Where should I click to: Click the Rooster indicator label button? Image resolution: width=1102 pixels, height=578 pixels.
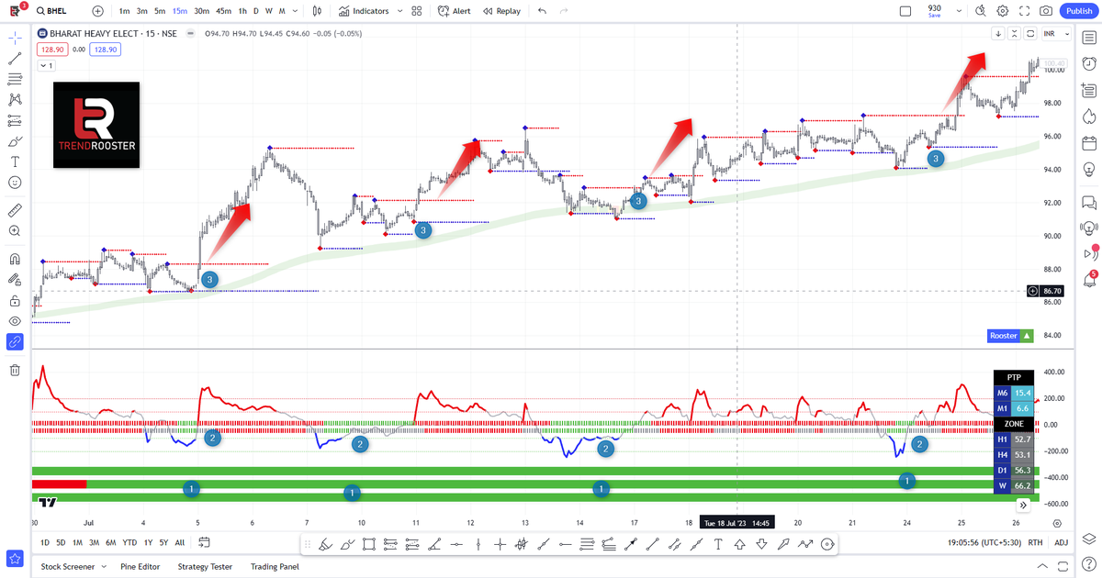(1010, 336)
